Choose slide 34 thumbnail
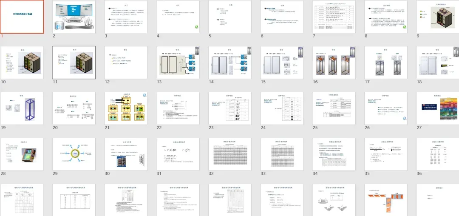The height and width of the screenshot is (216, 459). [x=334, y=154]
